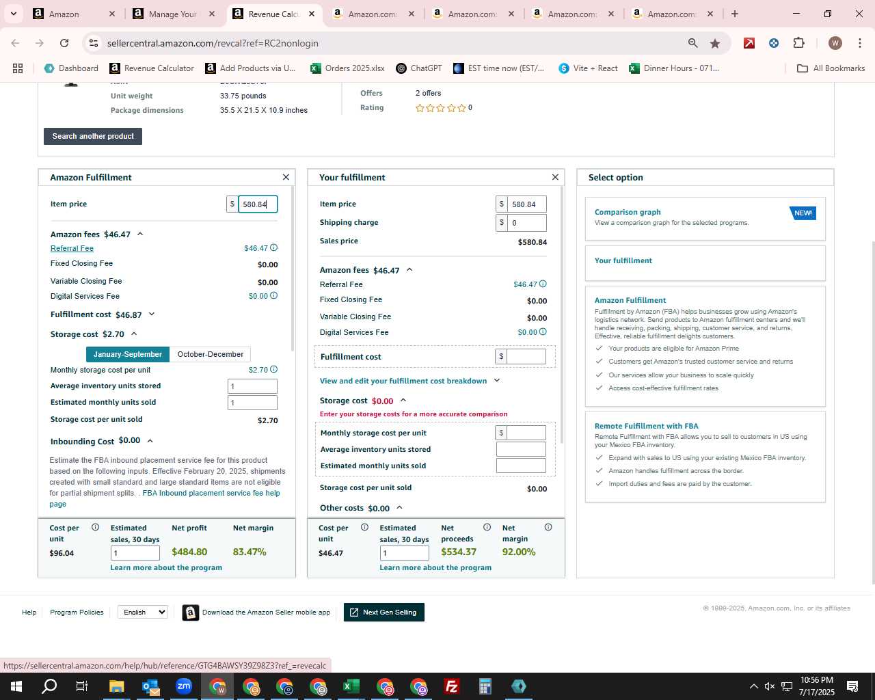Collapse Amazon fees in Your fulfillment

[x=409, y=270]
